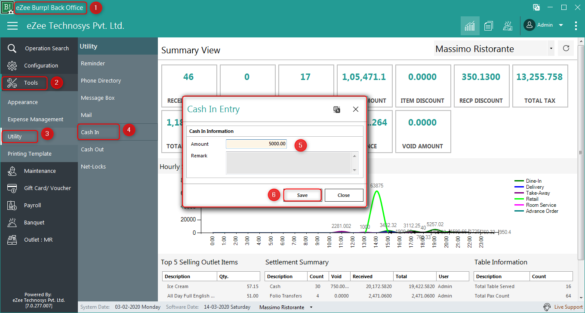Click the Room Service legend color line
Viewport: 585px width, 313px height.
point(519,205)
